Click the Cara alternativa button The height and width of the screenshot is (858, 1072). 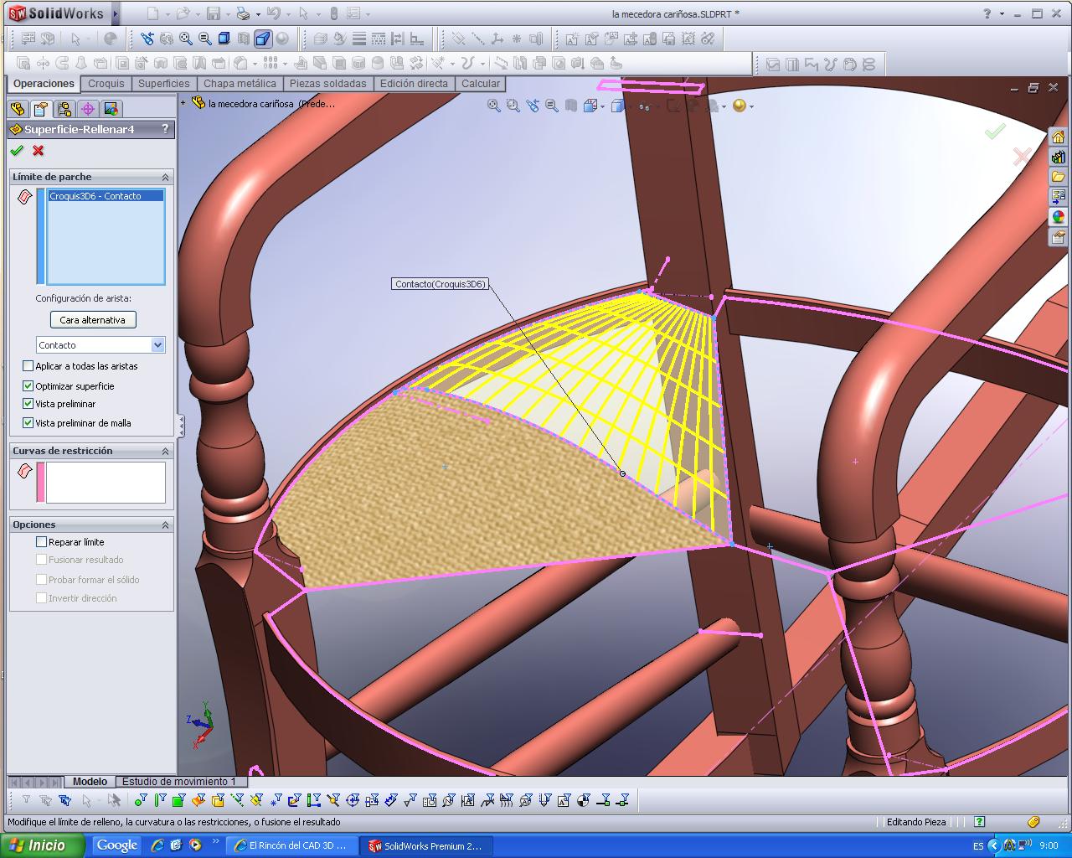point(92,320)
